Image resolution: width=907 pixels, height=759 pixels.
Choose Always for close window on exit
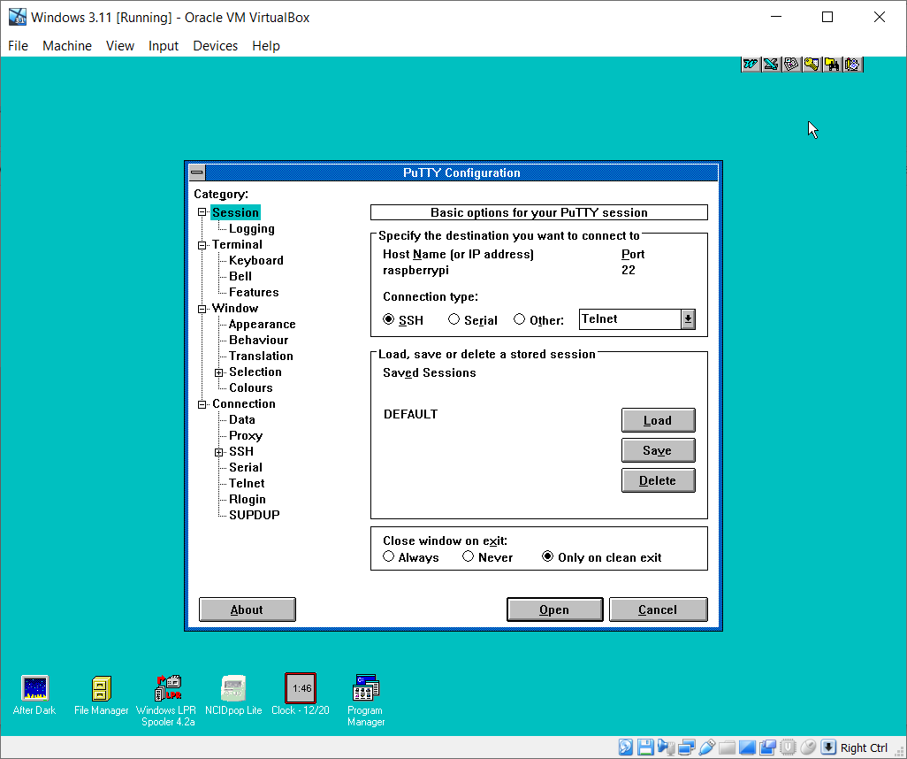click(389, 556)
